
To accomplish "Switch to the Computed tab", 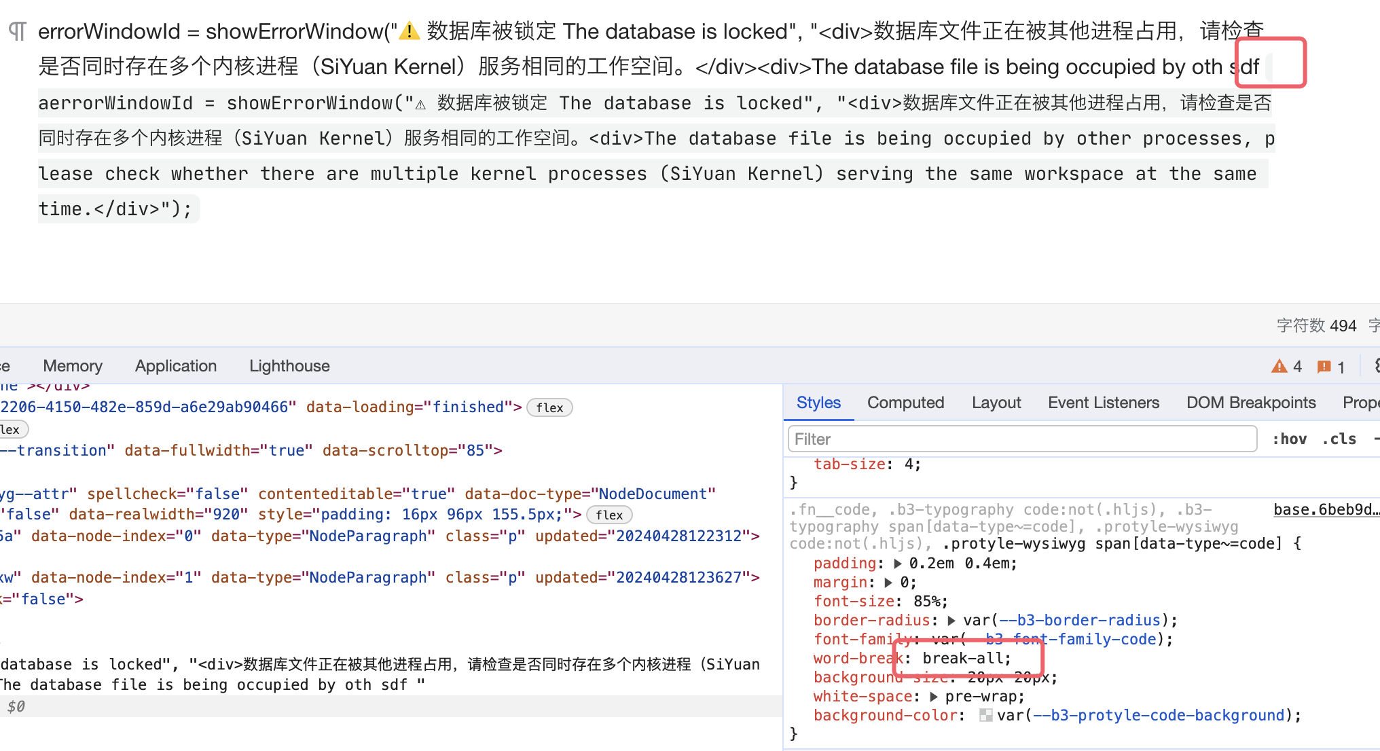I will [905, 403].
